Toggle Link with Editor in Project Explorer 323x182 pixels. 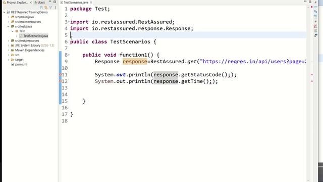46,8
